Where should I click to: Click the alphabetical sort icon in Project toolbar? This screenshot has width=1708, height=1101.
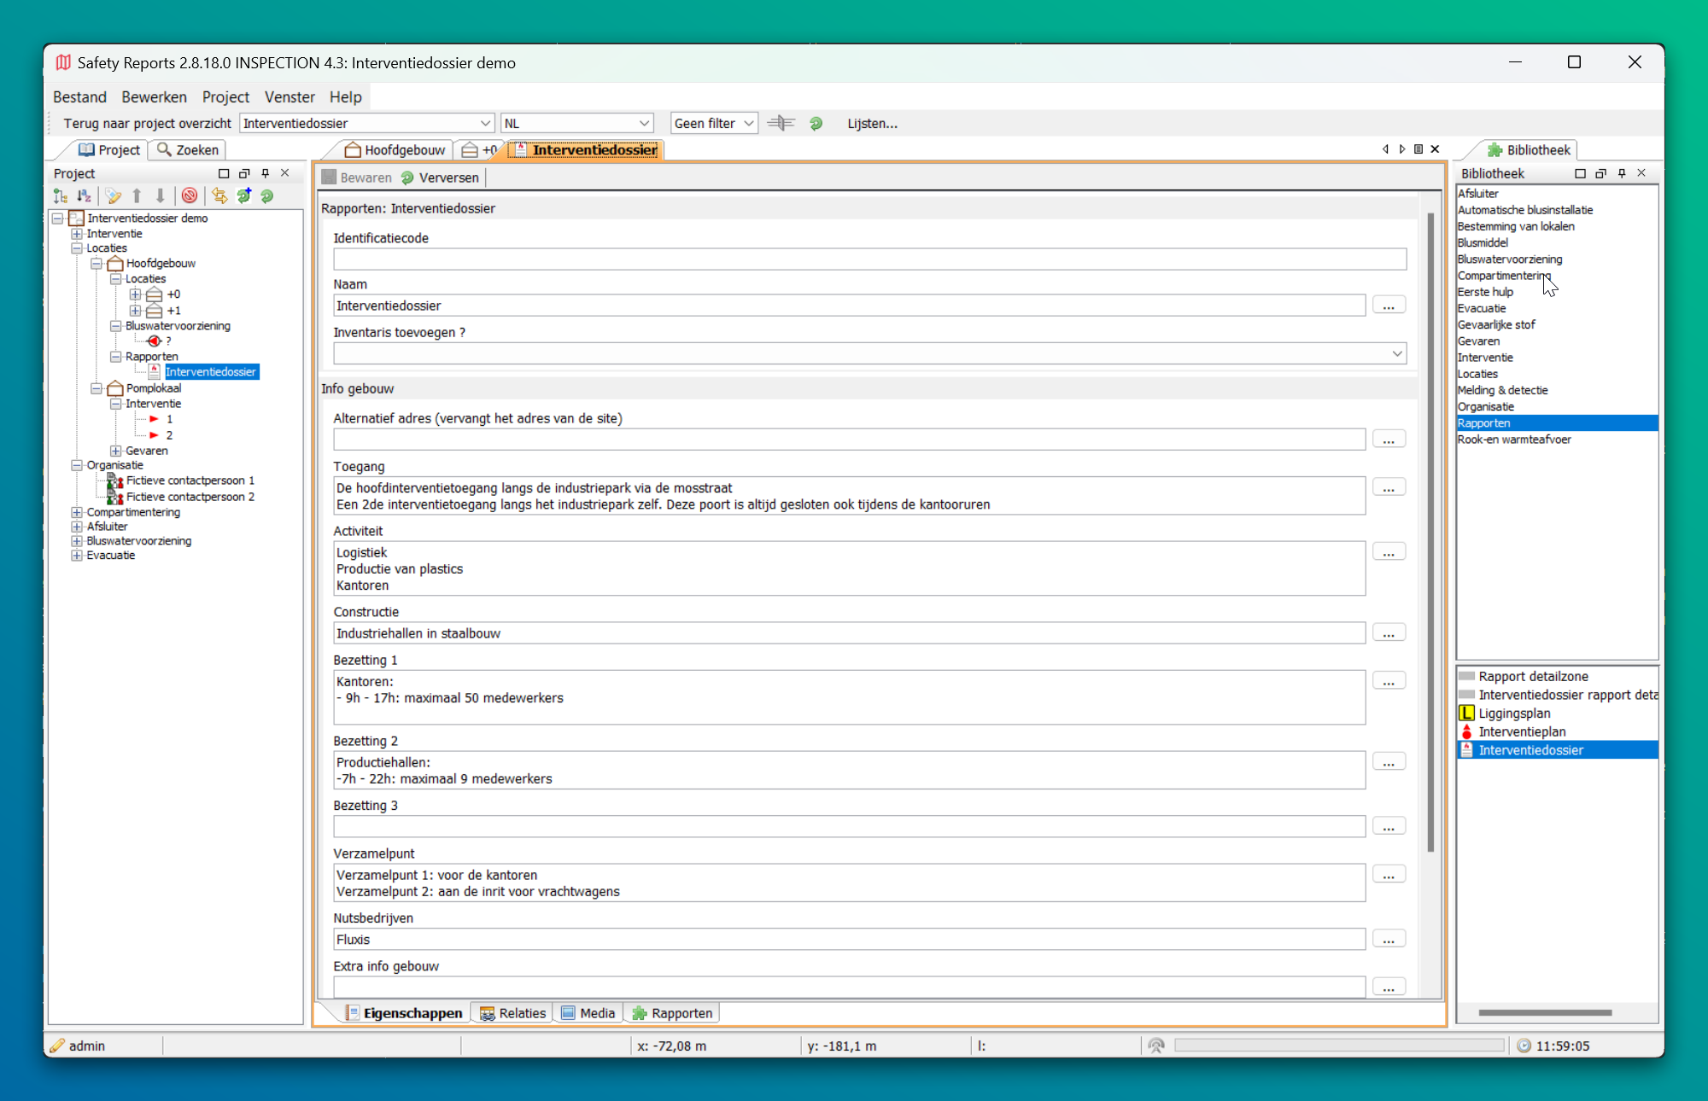pyautogui.click(x=84, y=196)
